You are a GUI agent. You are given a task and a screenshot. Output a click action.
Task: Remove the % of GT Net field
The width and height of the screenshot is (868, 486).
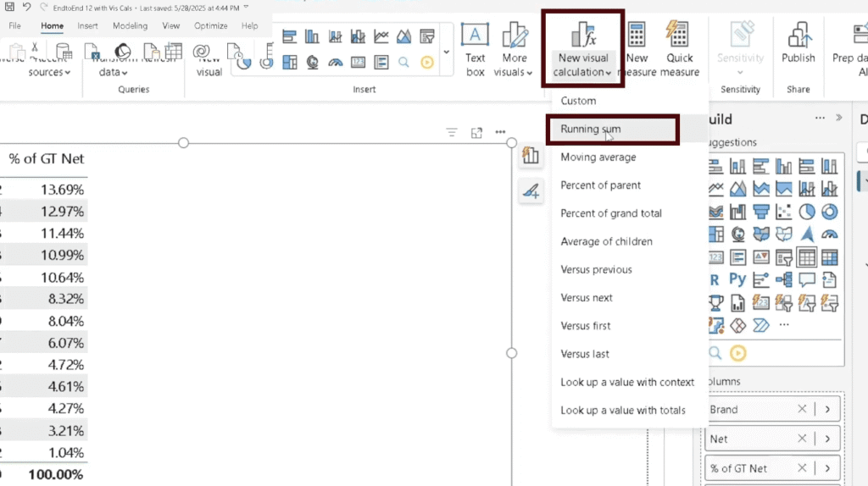tap(802, 467)
